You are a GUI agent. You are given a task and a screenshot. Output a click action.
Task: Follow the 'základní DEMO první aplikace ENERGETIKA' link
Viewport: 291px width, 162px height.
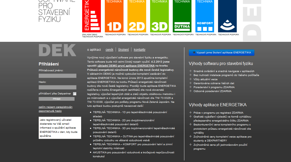tap(126, 66)
